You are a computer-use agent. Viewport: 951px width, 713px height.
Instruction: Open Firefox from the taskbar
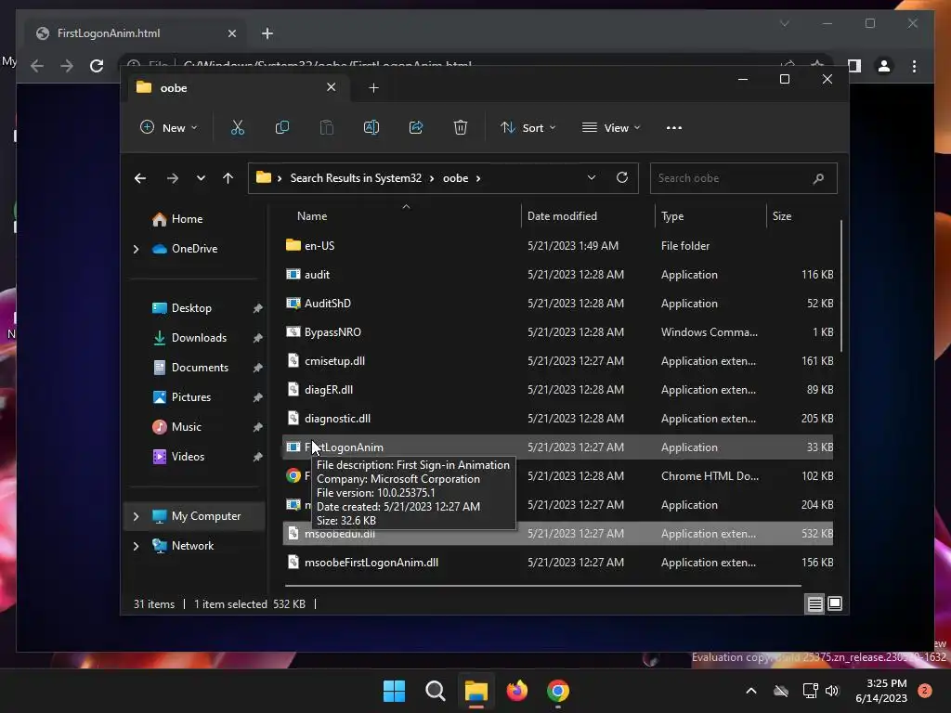[516, 691]
